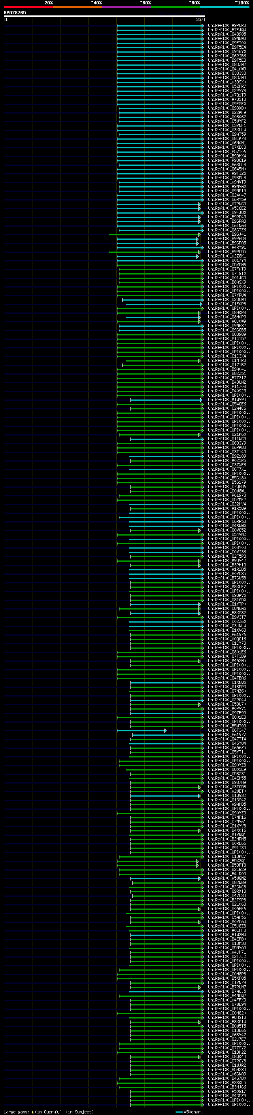
Task: Select entry UniRef100_A3DSX0
Action: tap(227, 82)
